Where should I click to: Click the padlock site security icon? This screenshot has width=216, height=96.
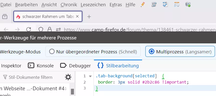point(49,29)
